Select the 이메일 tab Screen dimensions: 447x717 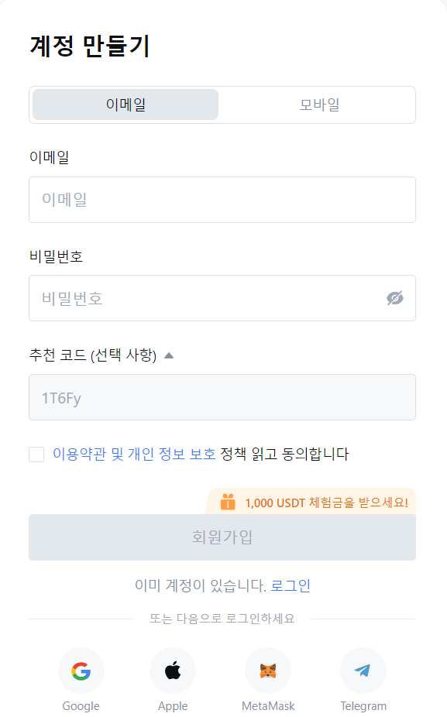[x=125, y=105]
